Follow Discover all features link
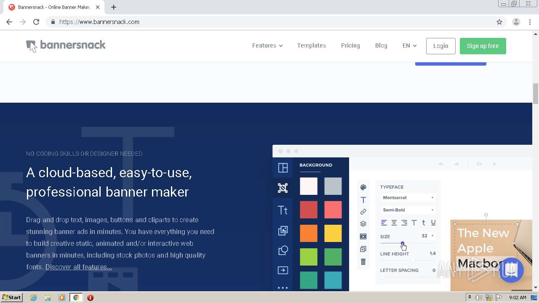 point(79,267)
